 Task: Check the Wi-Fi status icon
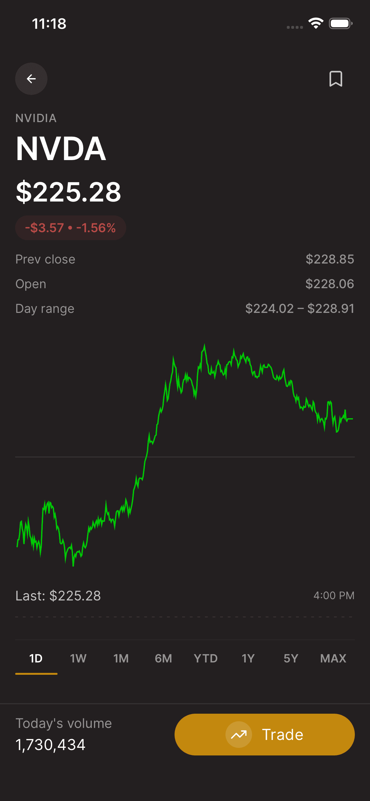(x=316, y=23)
